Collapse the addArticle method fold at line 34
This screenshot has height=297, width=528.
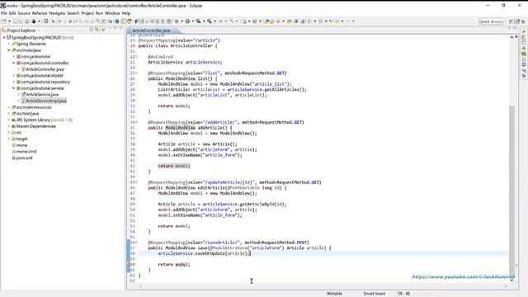136,122
